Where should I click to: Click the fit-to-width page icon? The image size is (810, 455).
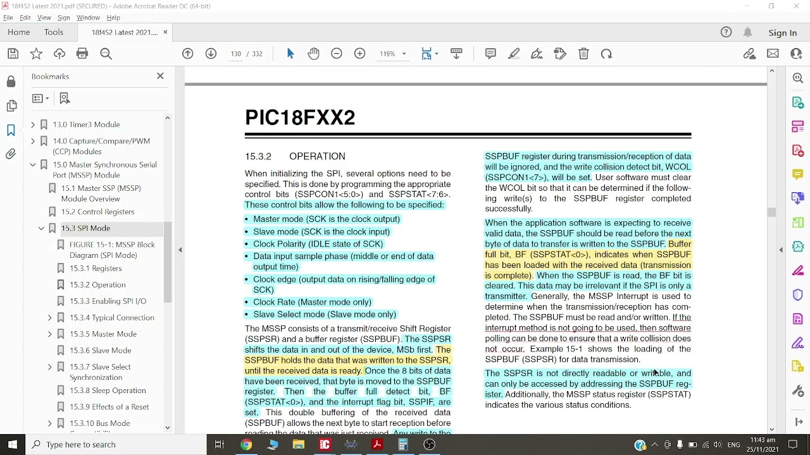427,54
